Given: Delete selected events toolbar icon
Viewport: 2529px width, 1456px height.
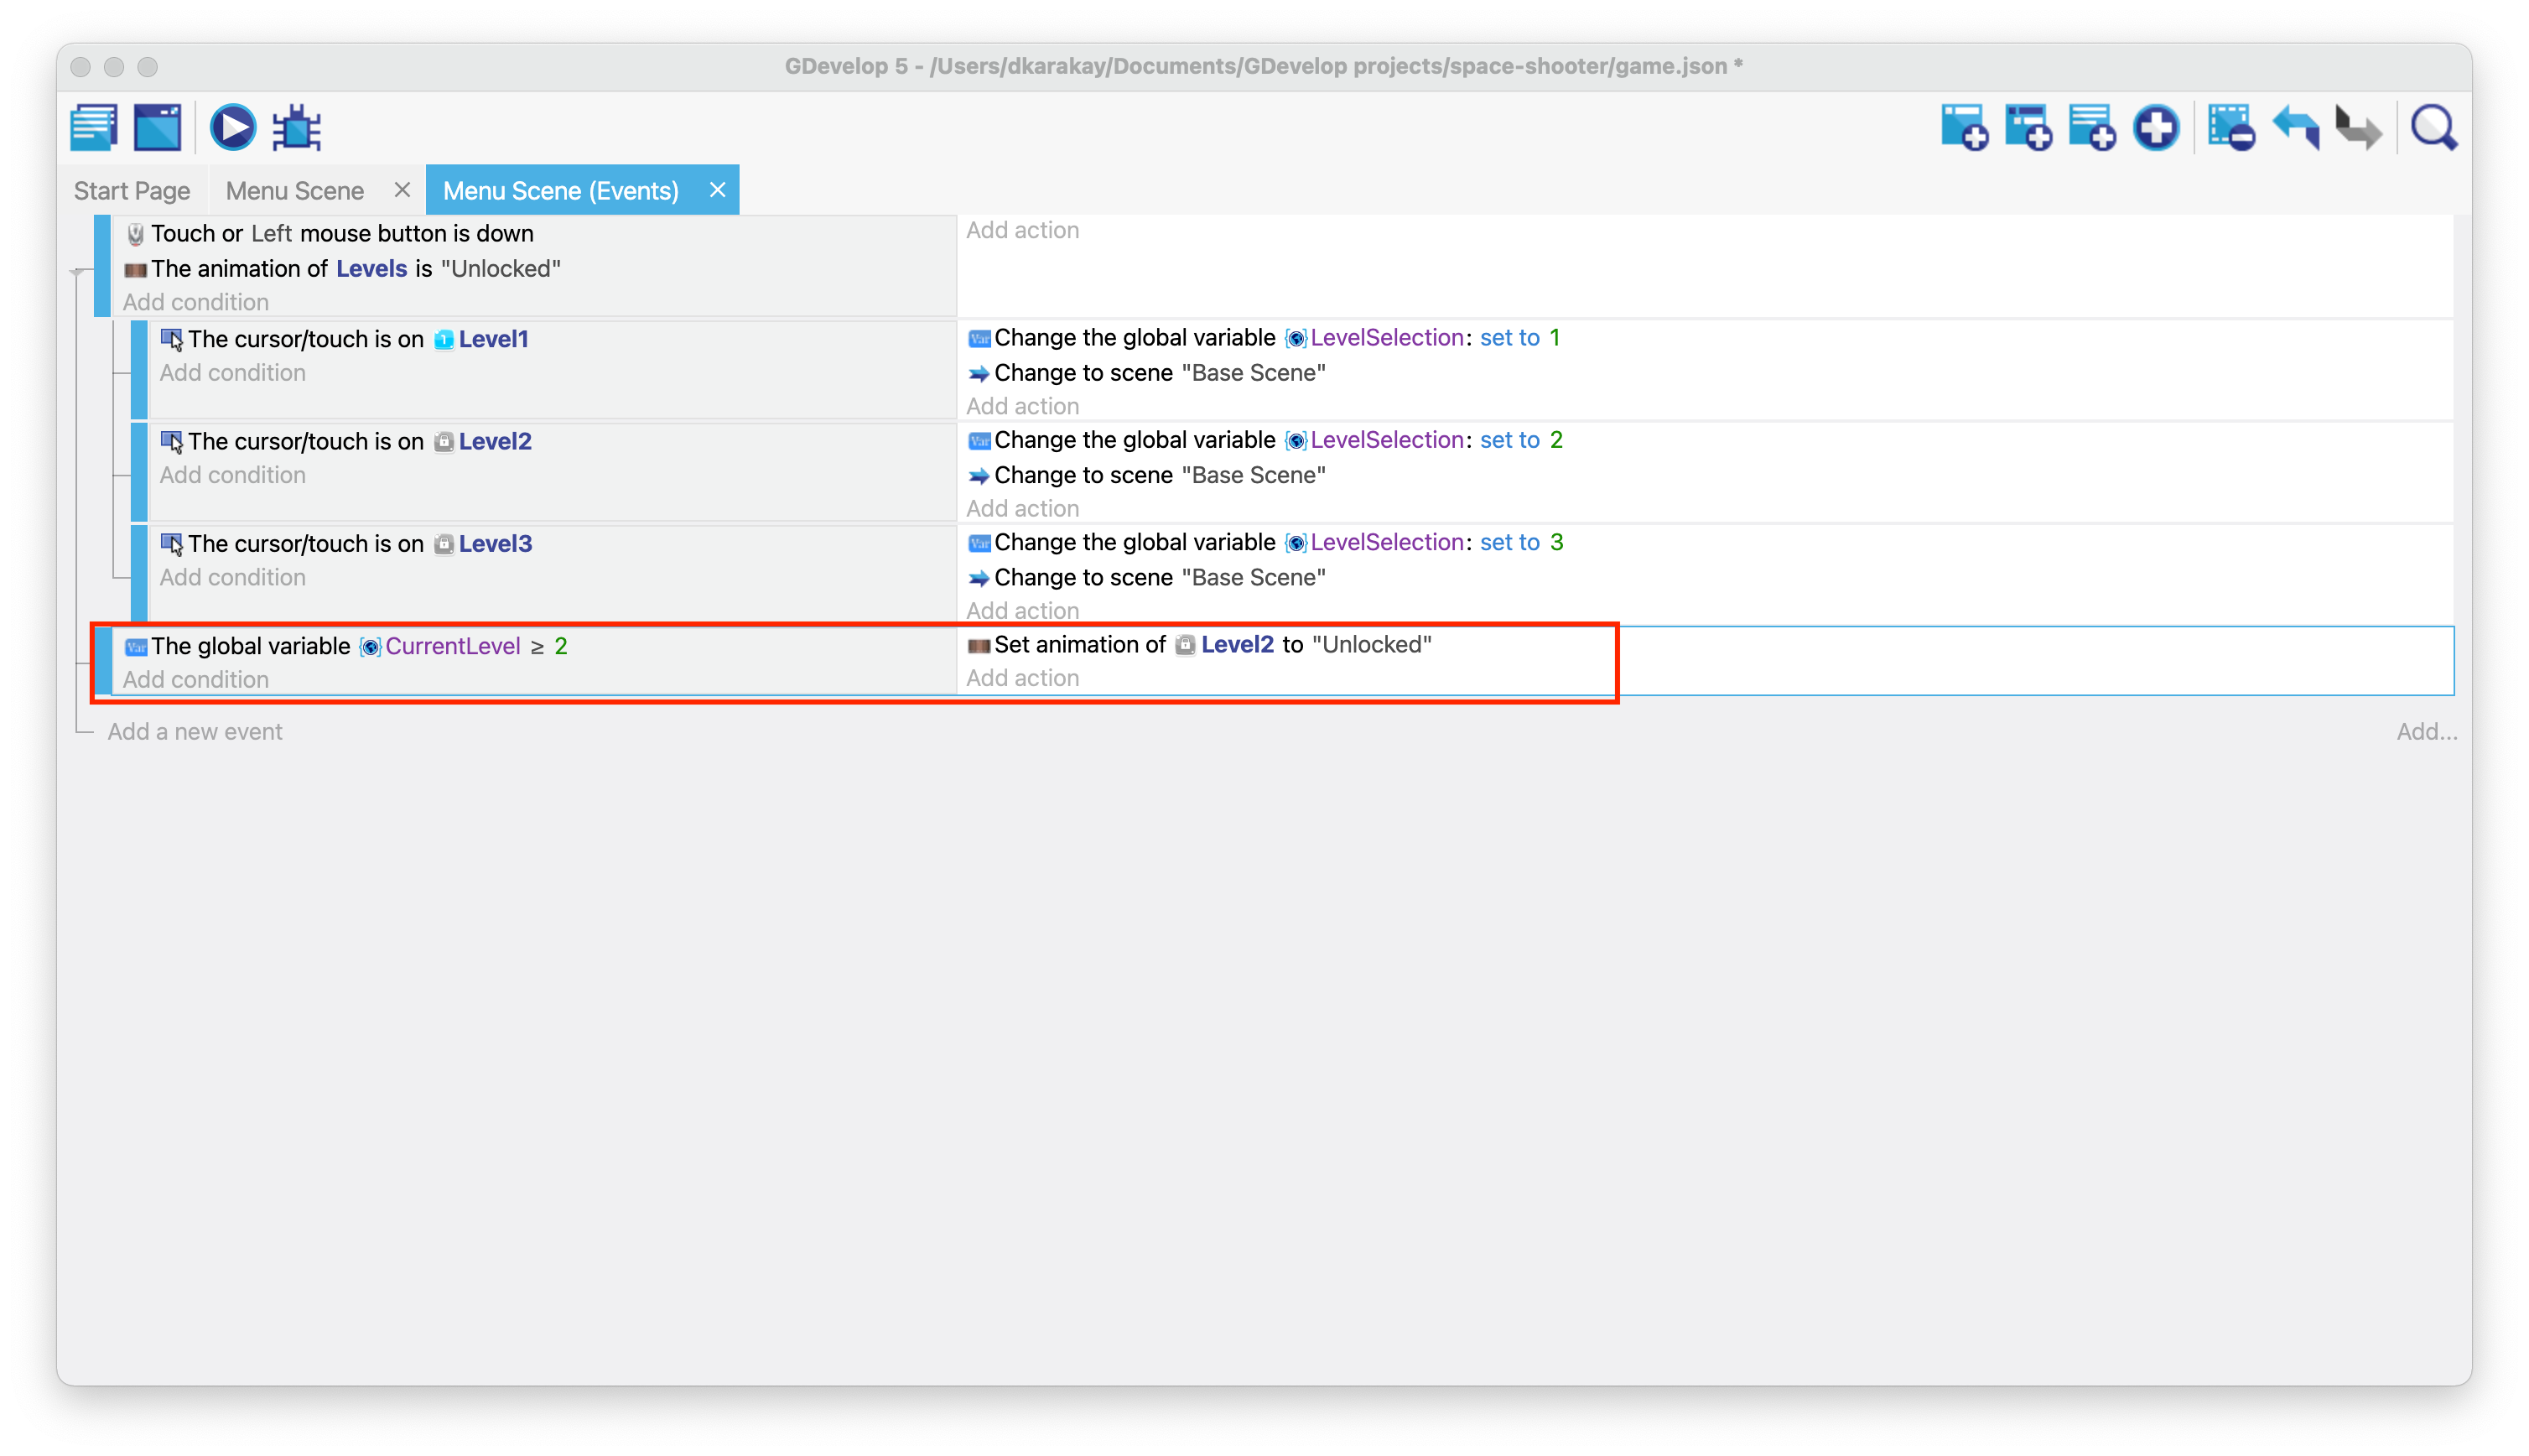Looking at the screenshot, I should coord(2231,128).
